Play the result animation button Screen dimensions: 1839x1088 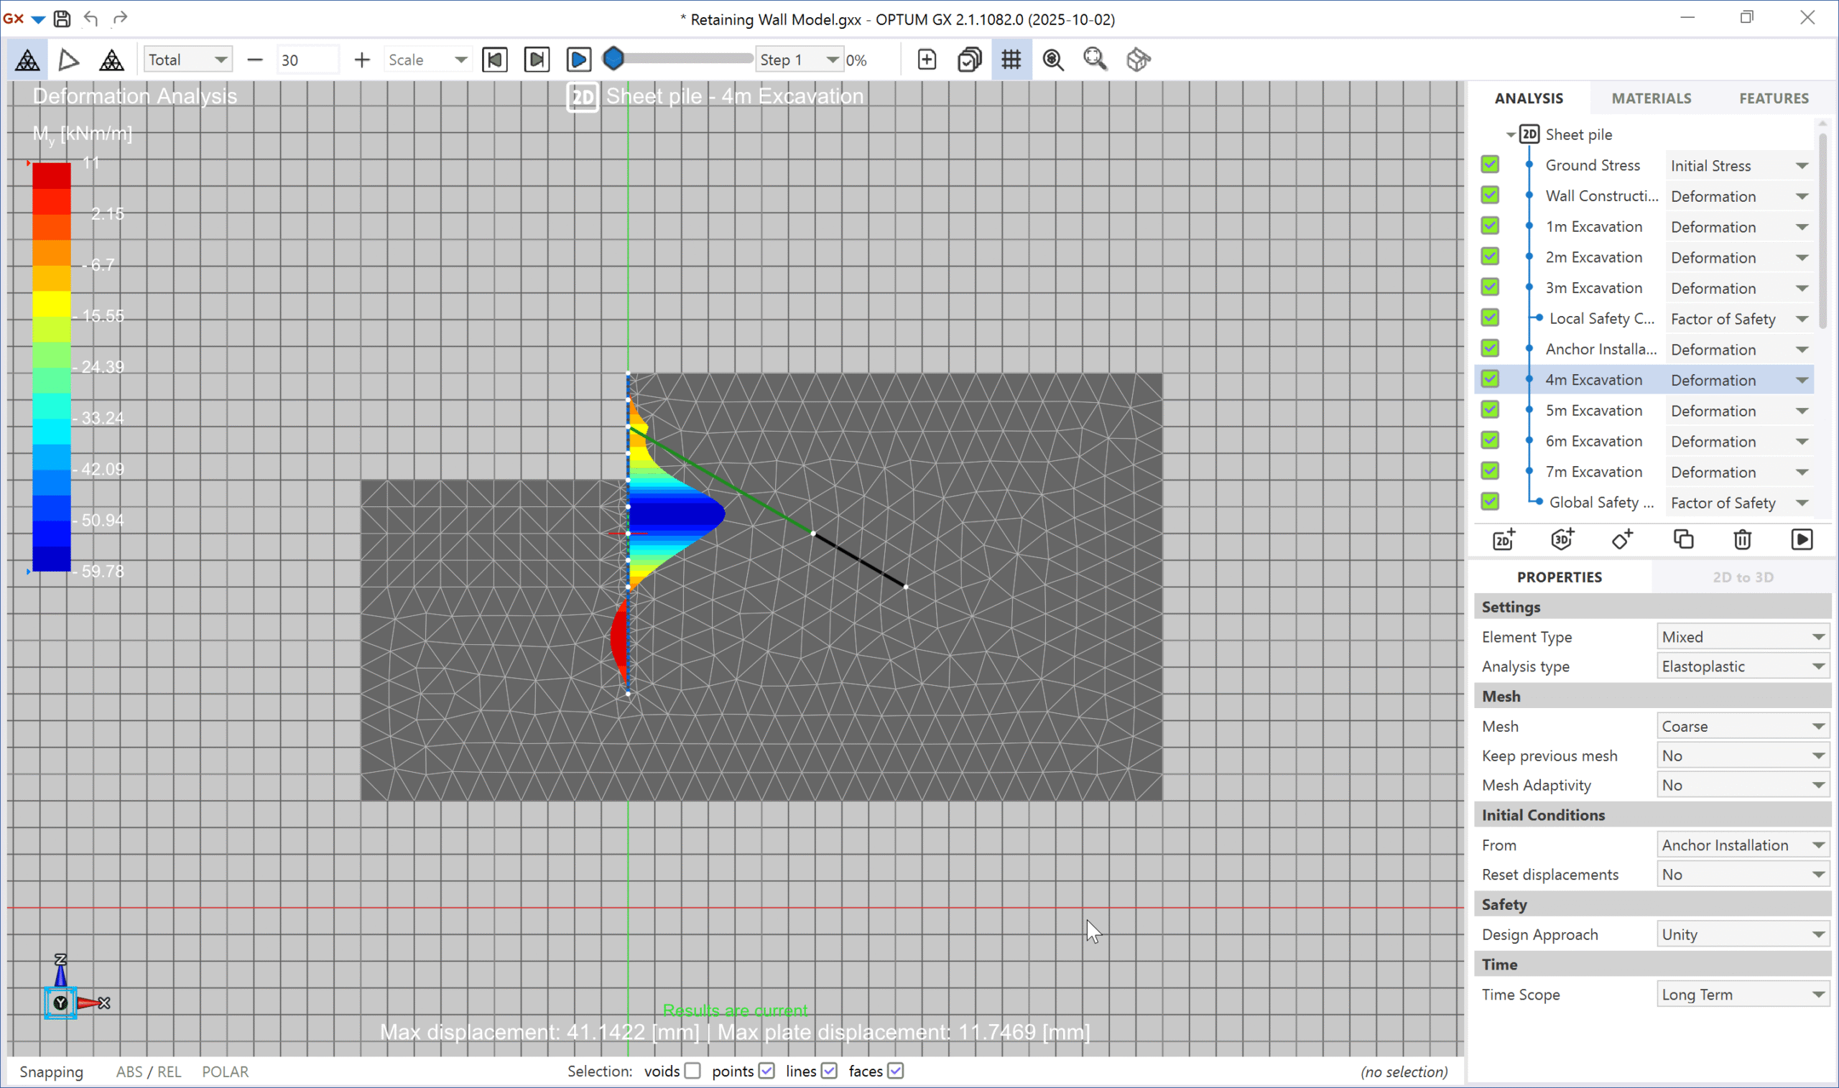coord(578,60)
